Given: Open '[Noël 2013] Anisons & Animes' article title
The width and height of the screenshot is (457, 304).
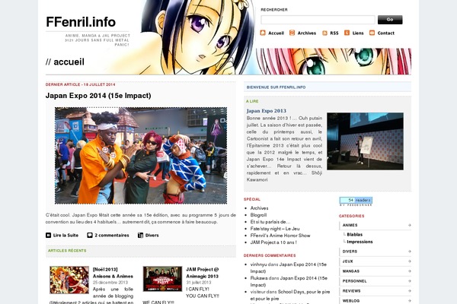Looking at the screenshot, I should (x=113, y=273).
